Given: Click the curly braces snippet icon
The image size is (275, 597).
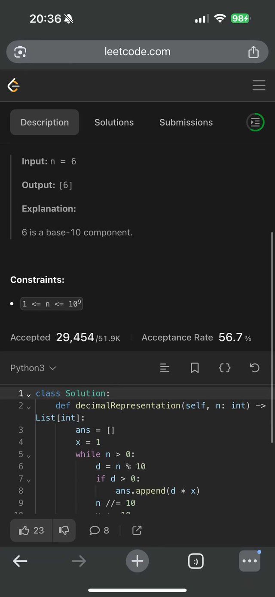Looking at the screenshot, I should point(225,368).
